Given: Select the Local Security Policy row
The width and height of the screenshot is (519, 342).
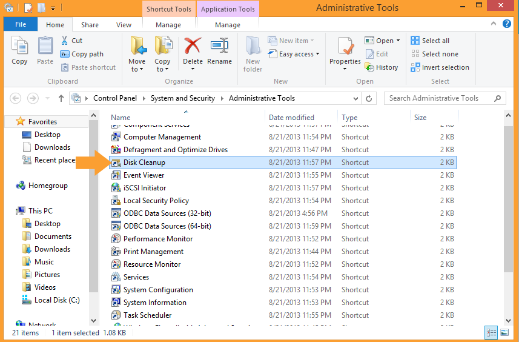Looking at the screenshot, I should click(283, 201).
